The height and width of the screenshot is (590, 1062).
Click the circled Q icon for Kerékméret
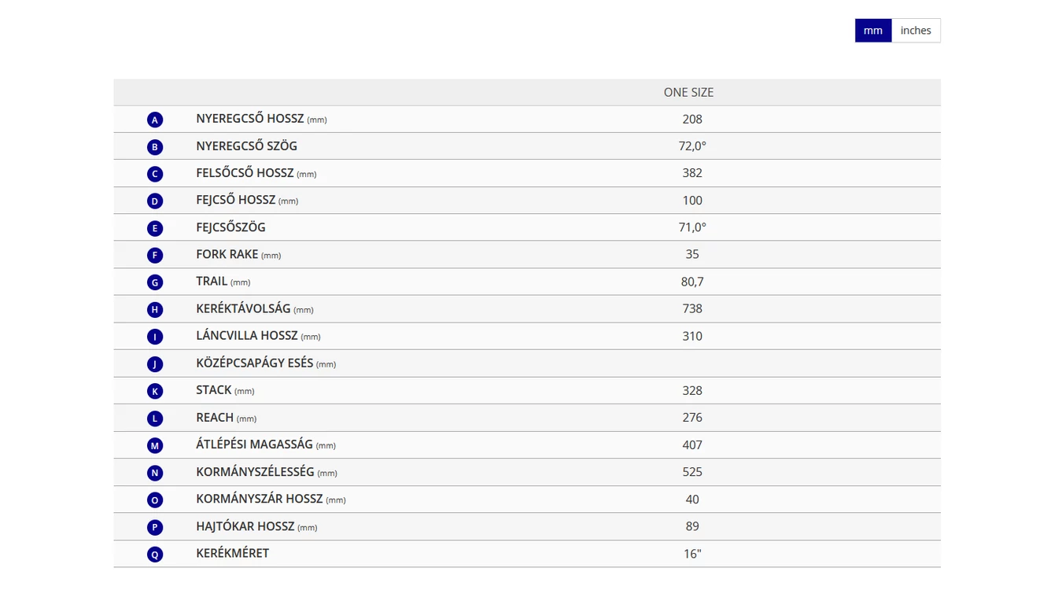point(155,555)
